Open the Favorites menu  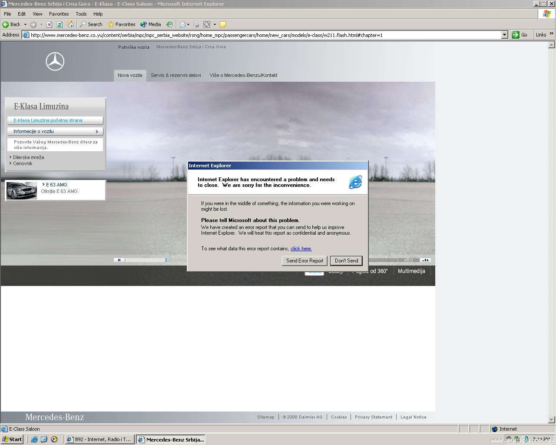click(x=59, y=14)
